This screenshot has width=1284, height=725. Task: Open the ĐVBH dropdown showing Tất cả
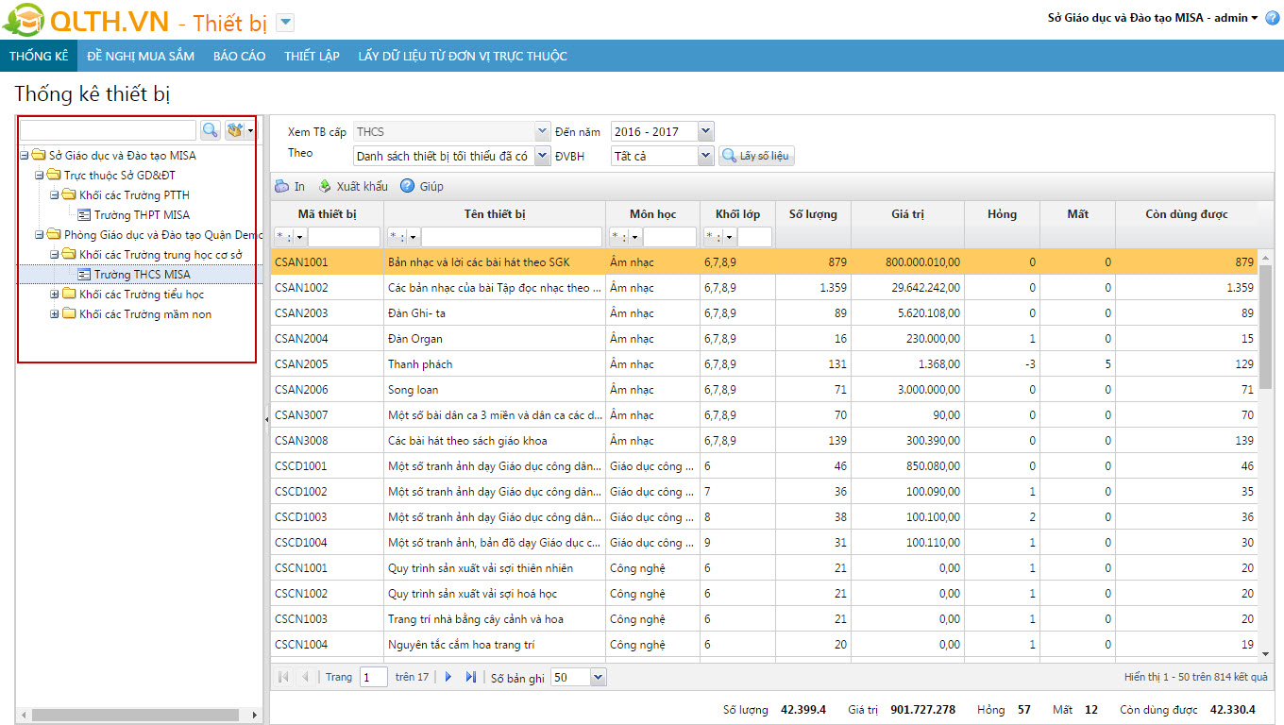point(705,156)
